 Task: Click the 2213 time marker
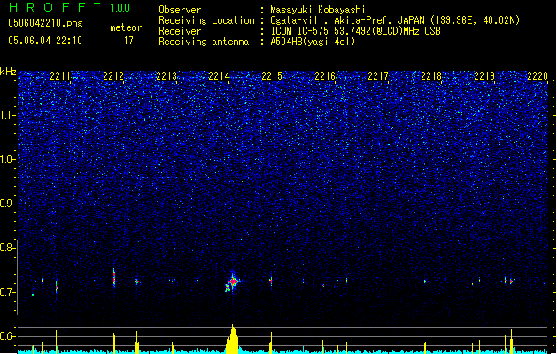[x=166, y=75]
